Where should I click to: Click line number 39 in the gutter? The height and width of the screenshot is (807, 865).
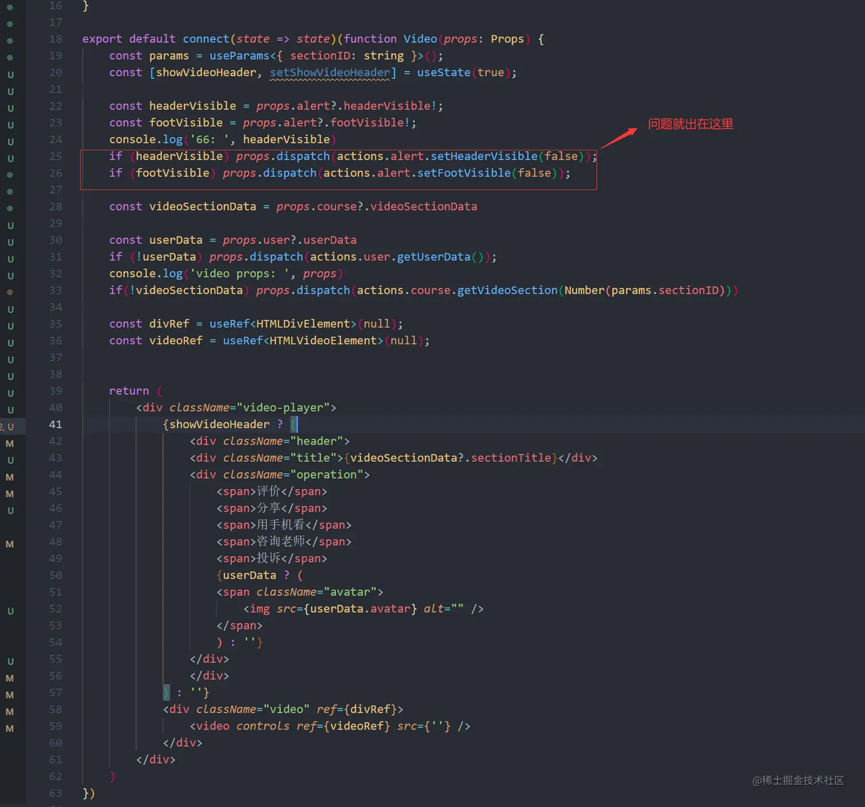click(x=55, y=391)
